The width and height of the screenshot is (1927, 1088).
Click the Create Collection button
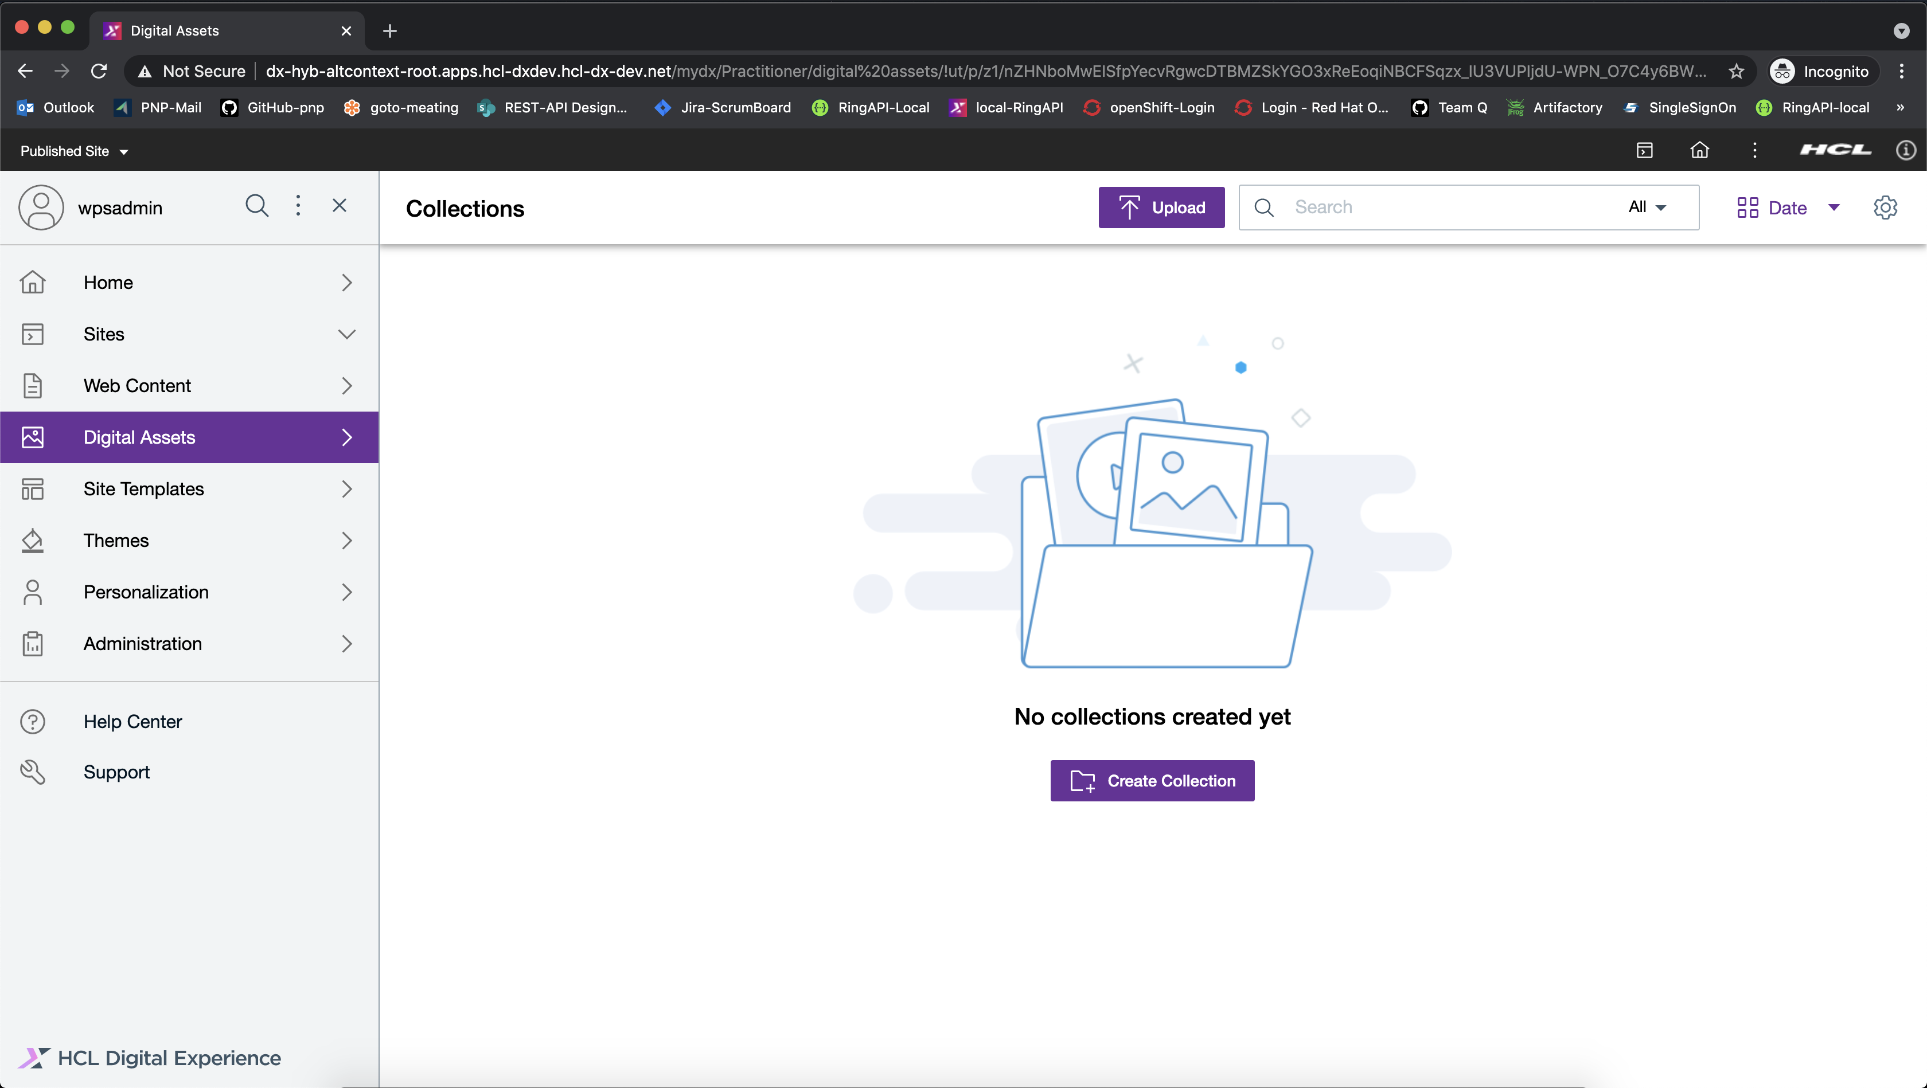tap(1153, 781)
